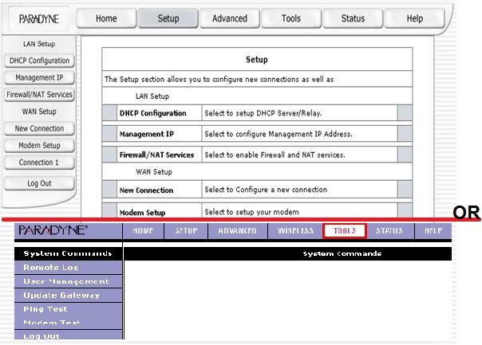Open Firewall/NAT Services sidebar button

click(39, 95)
